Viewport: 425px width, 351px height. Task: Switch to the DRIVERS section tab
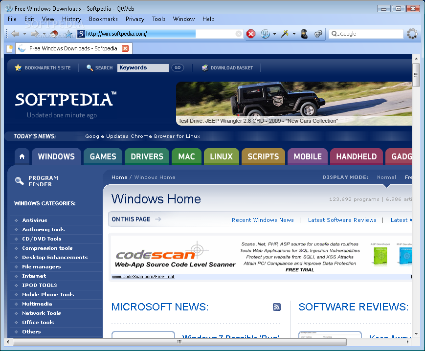point(147,156)
